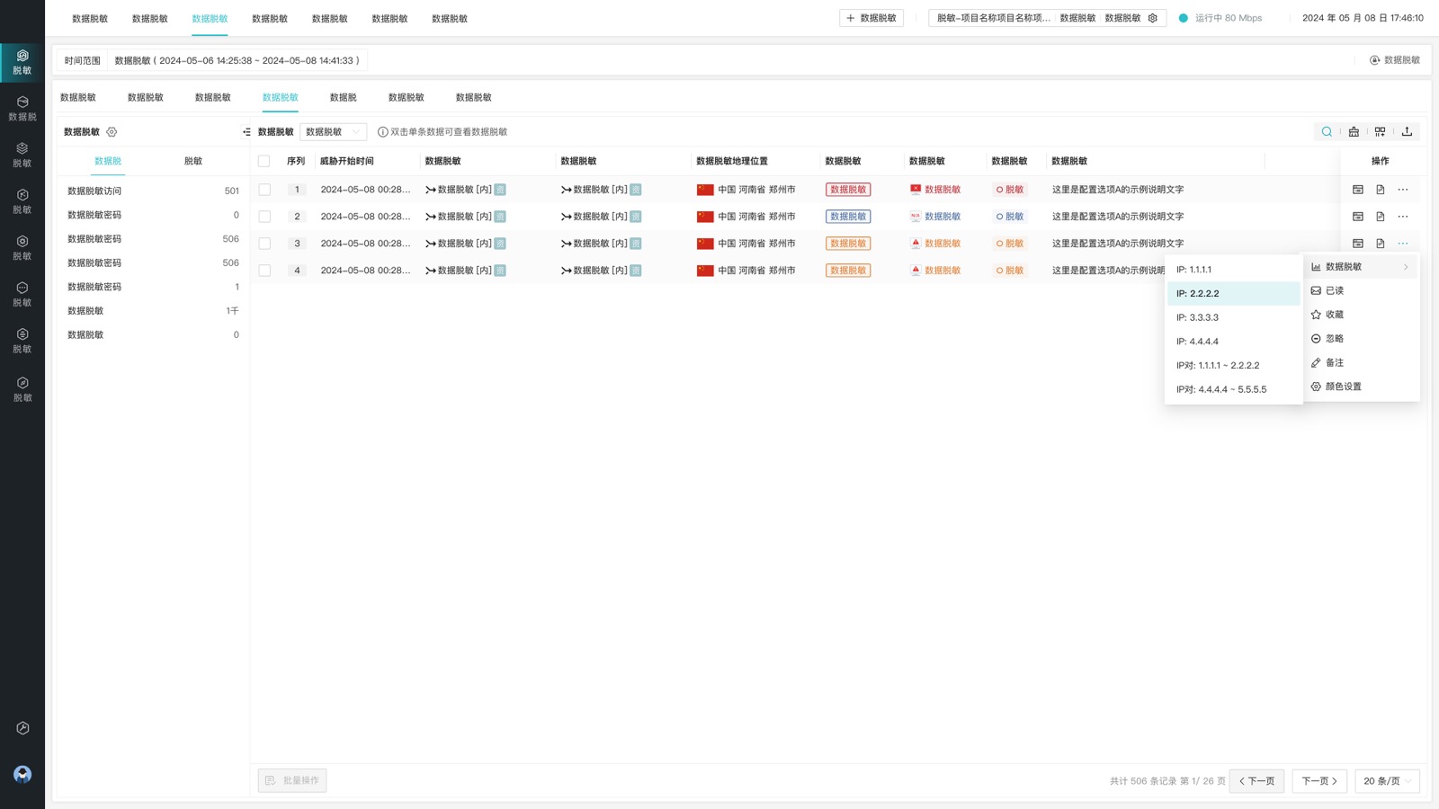
Task: Check the checkbox for row 1
Action: [264, 190]
